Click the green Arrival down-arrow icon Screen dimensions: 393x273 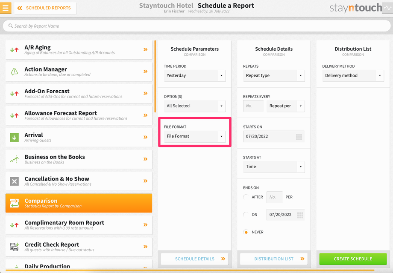click(14, 137)
